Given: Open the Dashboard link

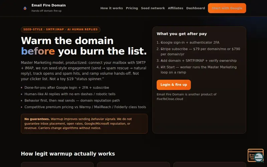Looking at the screenshot, I should tap(196, 8).
